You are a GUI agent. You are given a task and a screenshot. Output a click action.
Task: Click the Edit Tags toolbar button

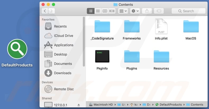coord(159,11)
